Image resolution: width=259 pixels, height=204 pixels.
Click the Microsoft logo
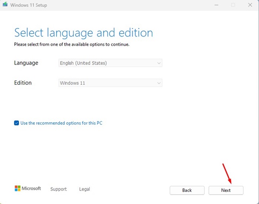tap(28, 189)
